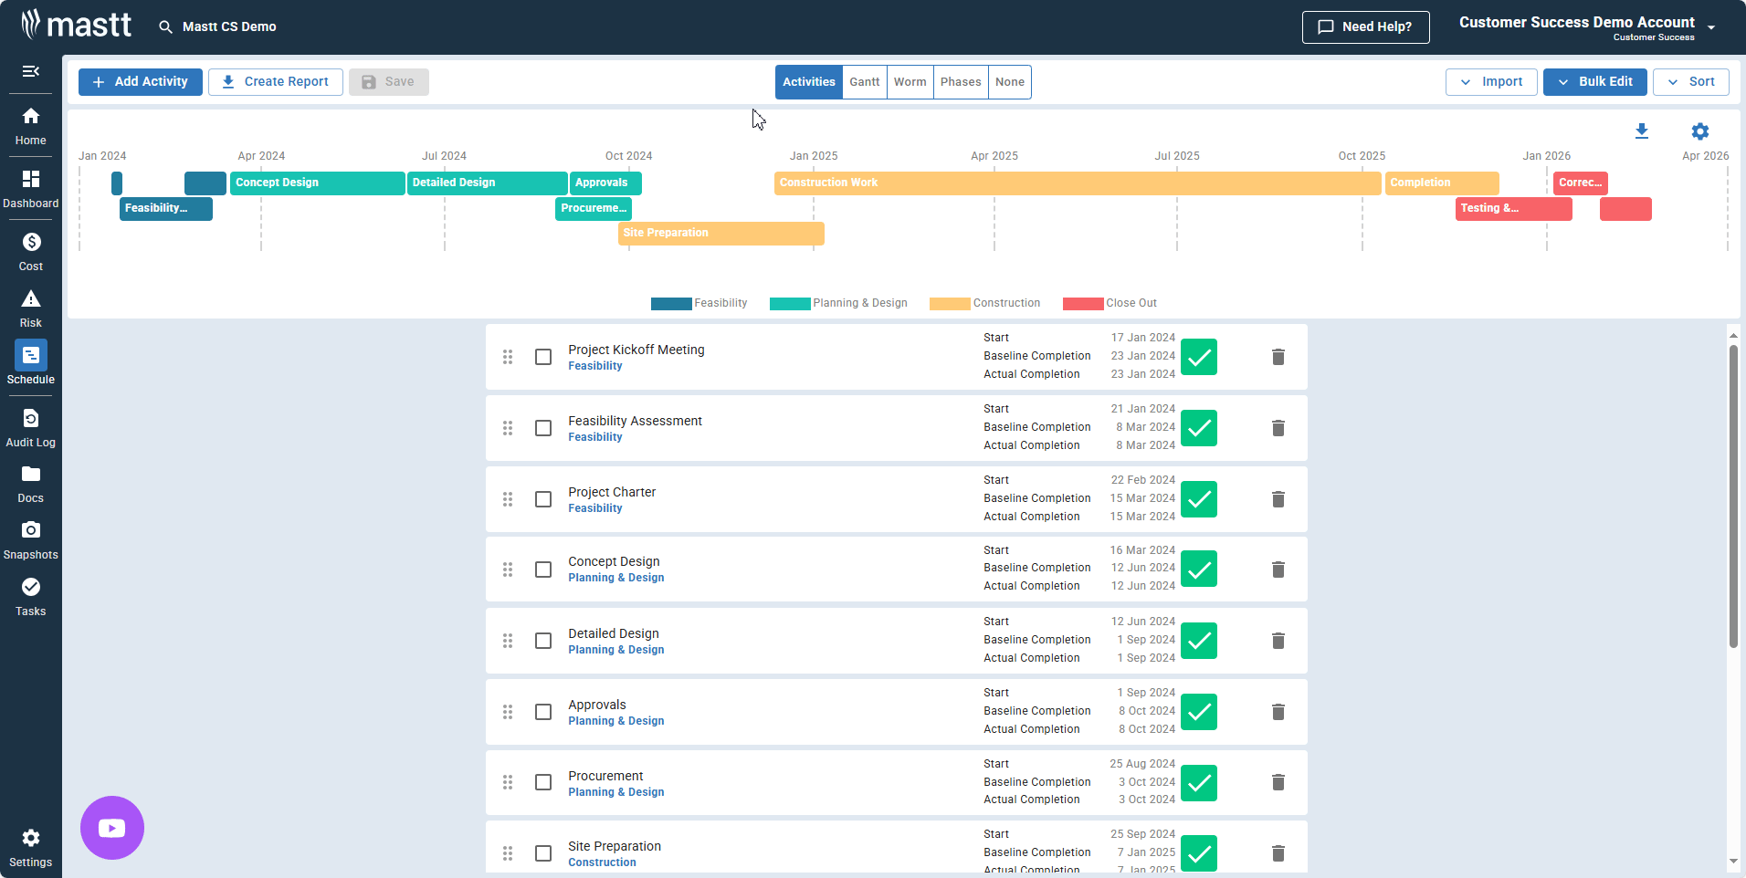Check the Feasibility Assessment row checkbox

pyautogui.click(x=543, y=428)
